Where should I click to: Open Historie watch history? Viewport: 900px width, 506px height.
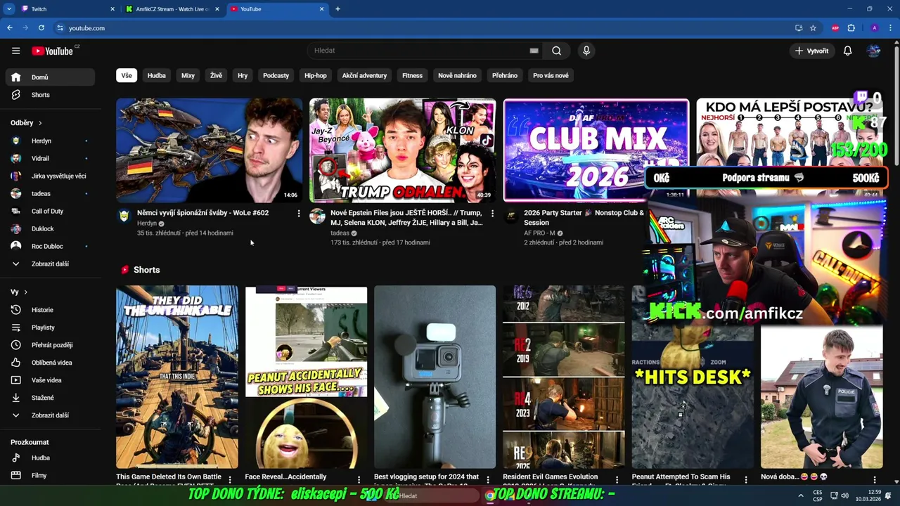pos(50,310)
